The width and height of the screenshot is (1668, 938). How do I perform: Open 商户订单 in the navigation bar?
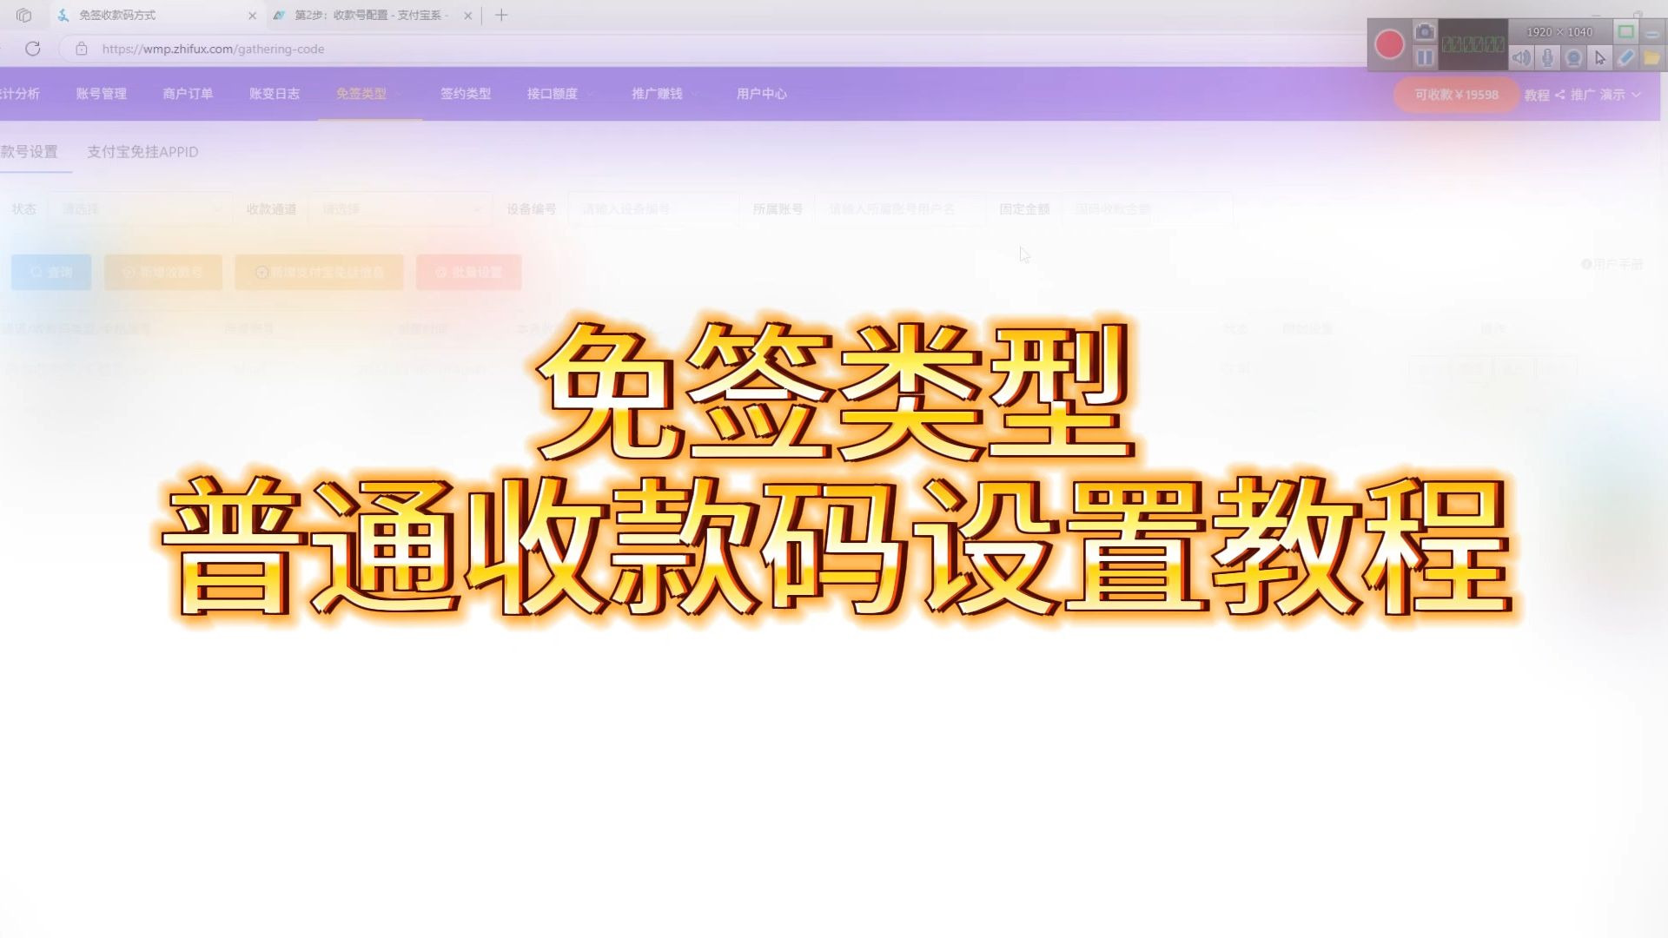pyautogui.click(x=188, y=94)
